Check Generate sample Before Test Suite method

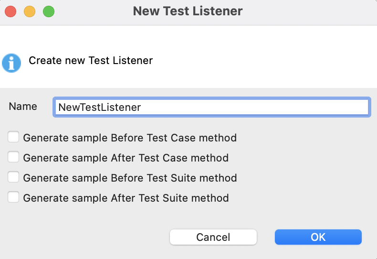[x=13, y=177]
